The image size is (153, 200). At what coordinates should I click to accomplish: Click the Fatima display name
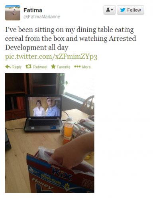tap(33, 10)
